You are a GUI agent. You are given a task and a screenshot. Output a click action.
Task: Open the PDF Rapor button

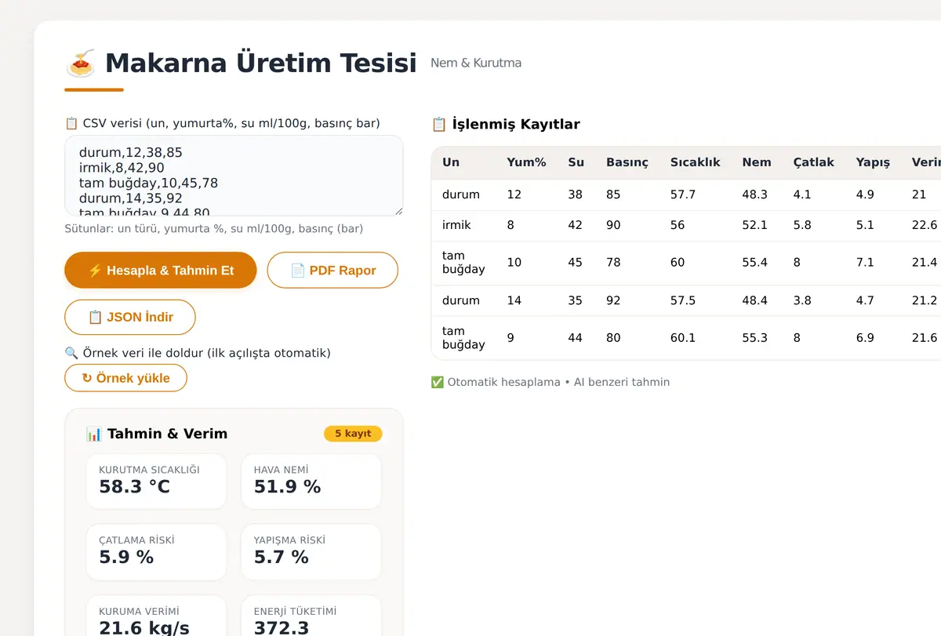332,271
